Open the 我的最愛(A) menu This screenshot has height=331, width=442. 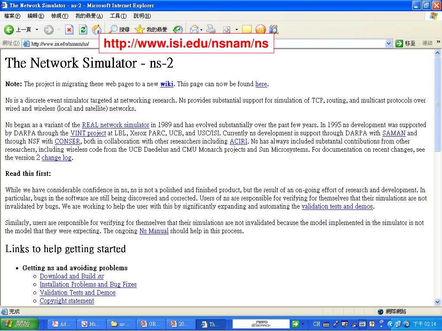(89, 16)
